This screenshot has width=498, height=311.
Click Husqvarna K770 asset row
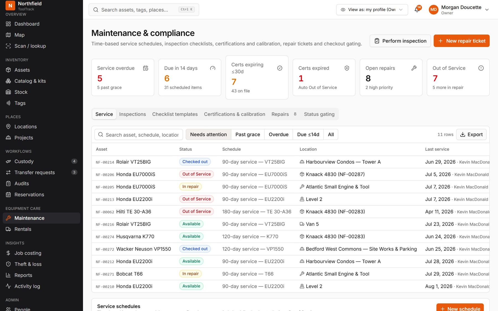[290, 237]
